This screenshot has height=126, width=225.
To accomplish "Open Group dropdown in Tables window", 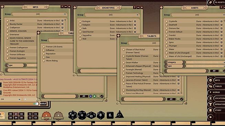I will (61, 40).
